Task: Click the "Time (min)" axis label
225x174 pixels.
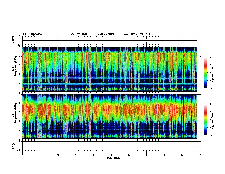Action: [114, 158]
